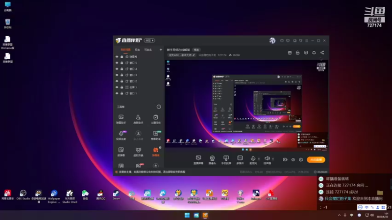This screenshot has width=392, height=220.
Task: Open the 房管助手 tool
Action: (x=138, y=119)
